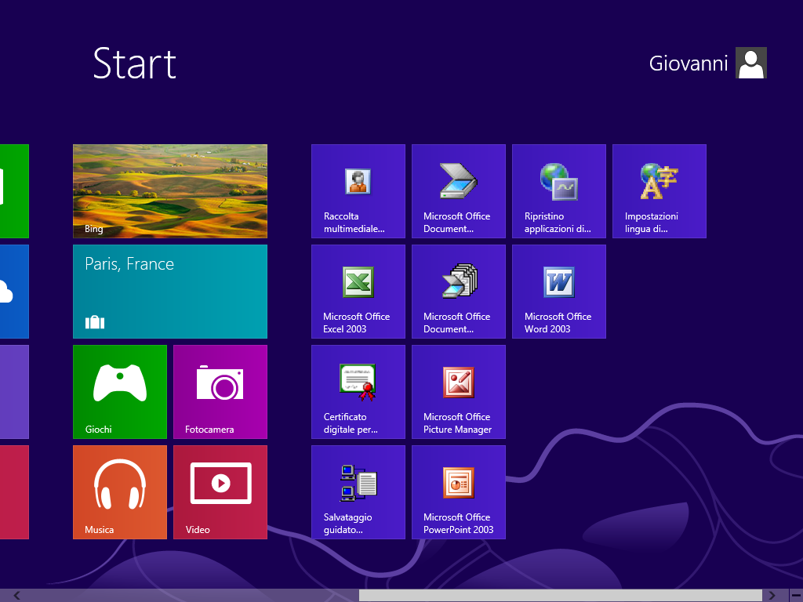Click the Giovanni user name
This screenshot has height=602, width=803.
(x=689, y=63)
